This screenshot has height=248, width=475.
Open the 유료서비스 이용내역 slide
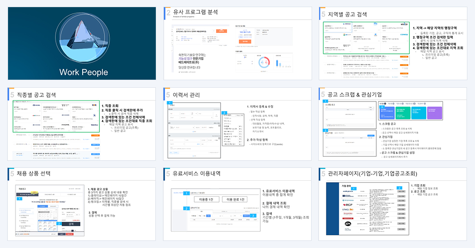[237, 204]
